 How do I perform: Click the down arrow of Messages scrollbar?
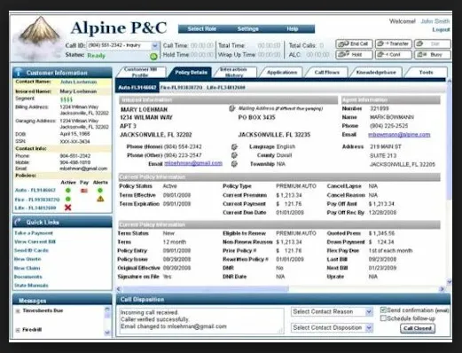(107, 333)
